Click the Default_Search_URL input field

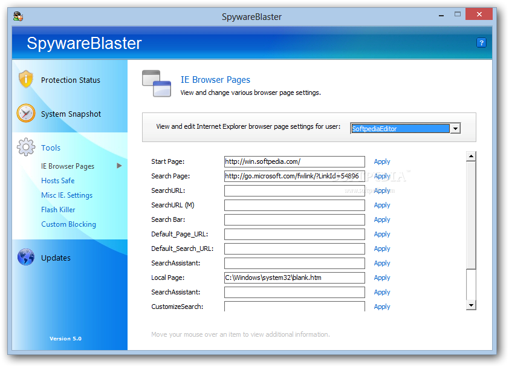coord(294,248)
